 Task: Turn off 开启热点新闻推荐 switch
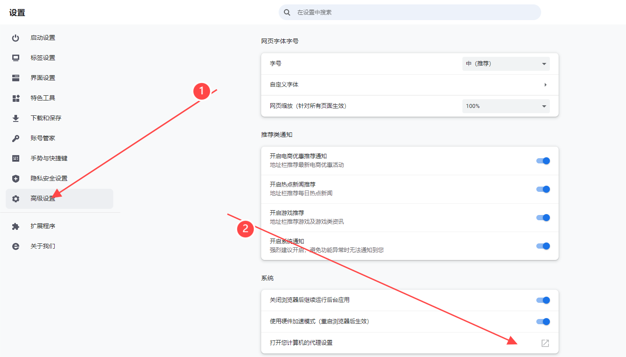pos(542,189)
